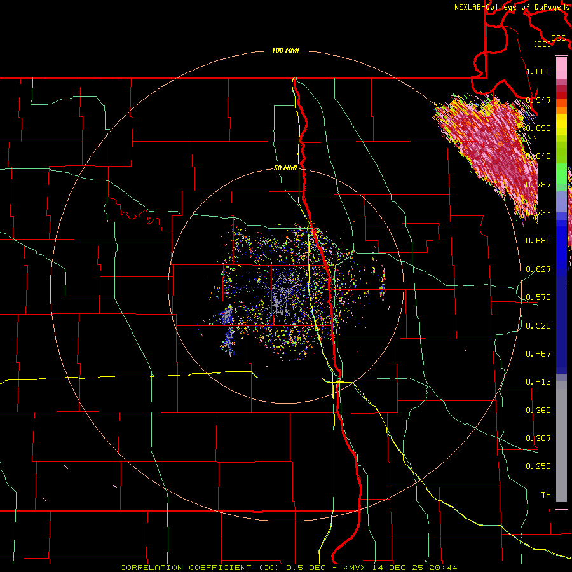Select the 0.467 legend value
572x572 pixels.
pyautogui.click(x=538, y=353)
